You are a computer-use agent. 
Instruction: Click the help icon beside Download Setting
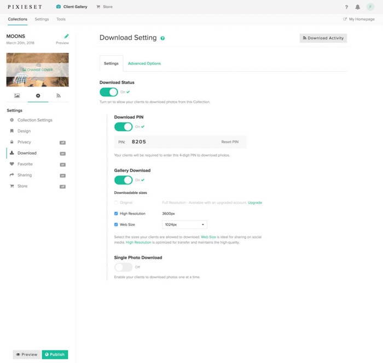tap(163, 38)
